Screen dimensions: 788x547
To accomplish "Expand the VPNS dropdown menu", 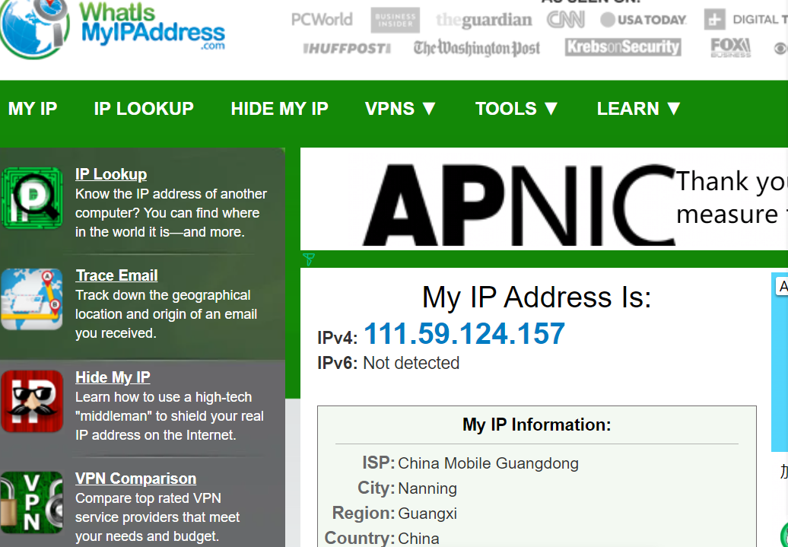I will 401,109.
